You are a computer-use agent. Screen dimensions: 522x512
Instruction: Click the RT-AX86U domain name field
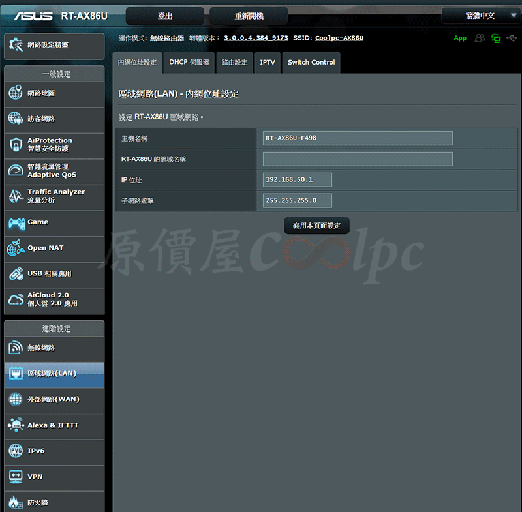[x=358, y=159]
